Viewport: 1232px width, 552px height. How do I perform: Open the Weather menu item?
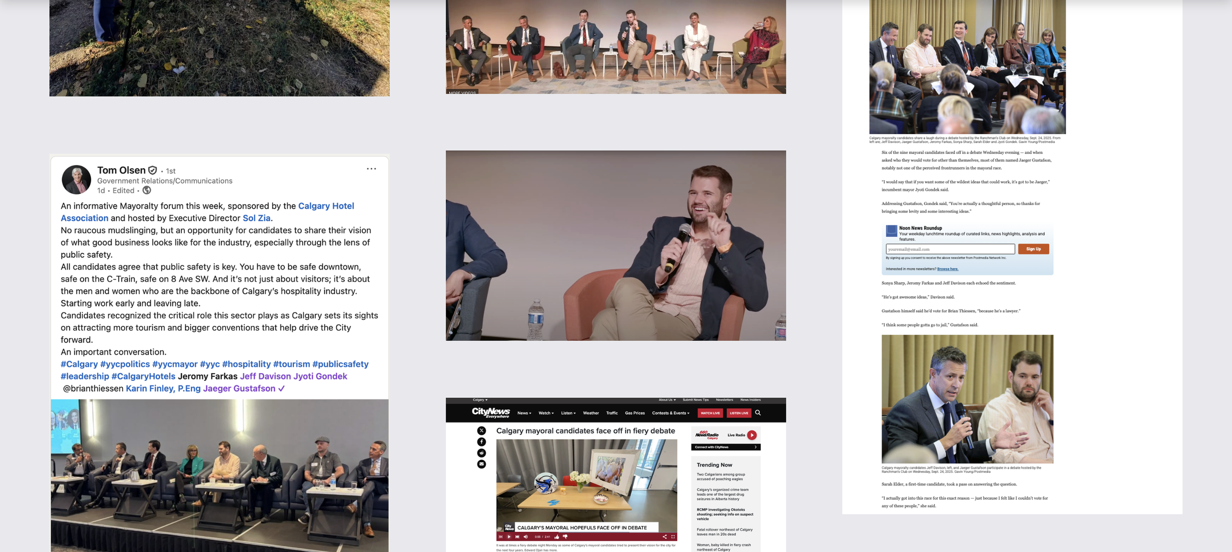tap(591, 413)
